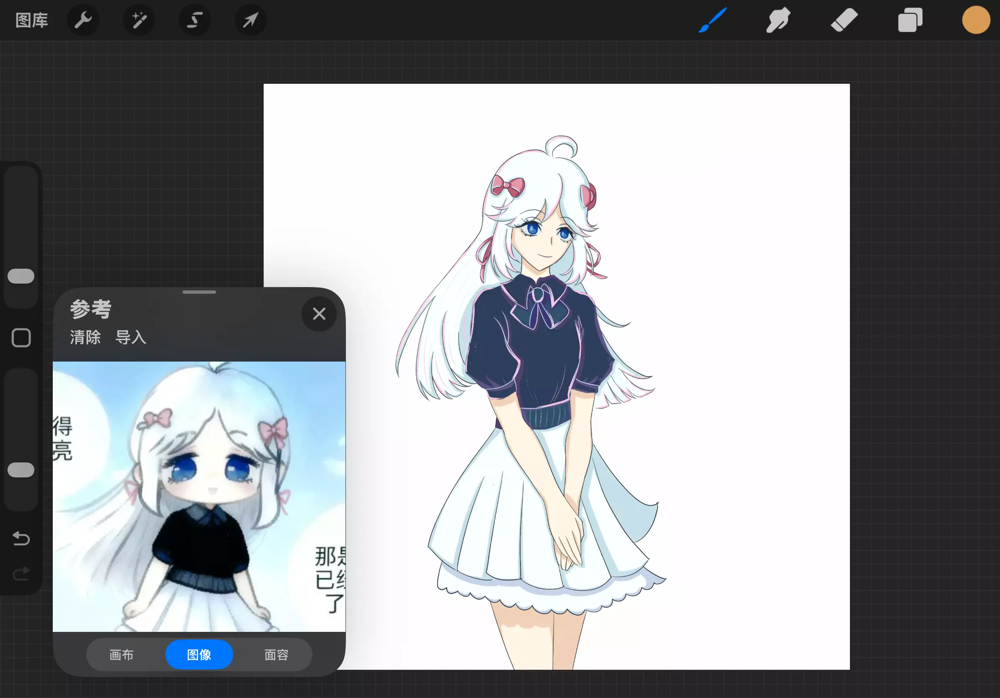Click the brush size slider handle
Image resolution: width=1000 pixels, height=698 pixels.
pos(21,276)
